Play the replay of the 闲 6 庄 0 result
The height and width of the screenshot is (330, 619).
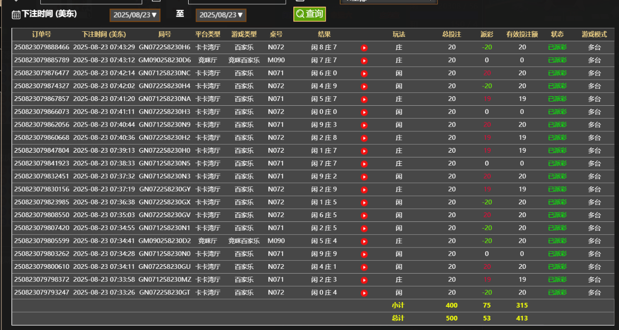click(364, 73)
